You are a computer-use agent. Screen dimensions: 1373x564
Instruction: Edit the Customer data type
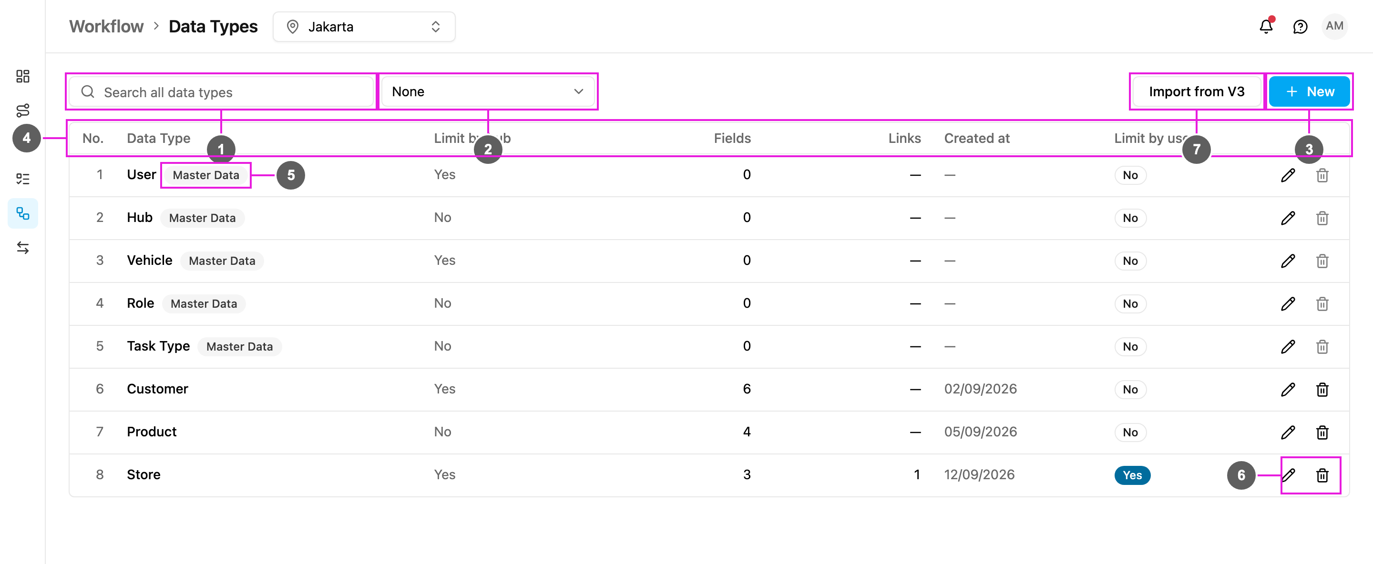[x=1288, y=389]
